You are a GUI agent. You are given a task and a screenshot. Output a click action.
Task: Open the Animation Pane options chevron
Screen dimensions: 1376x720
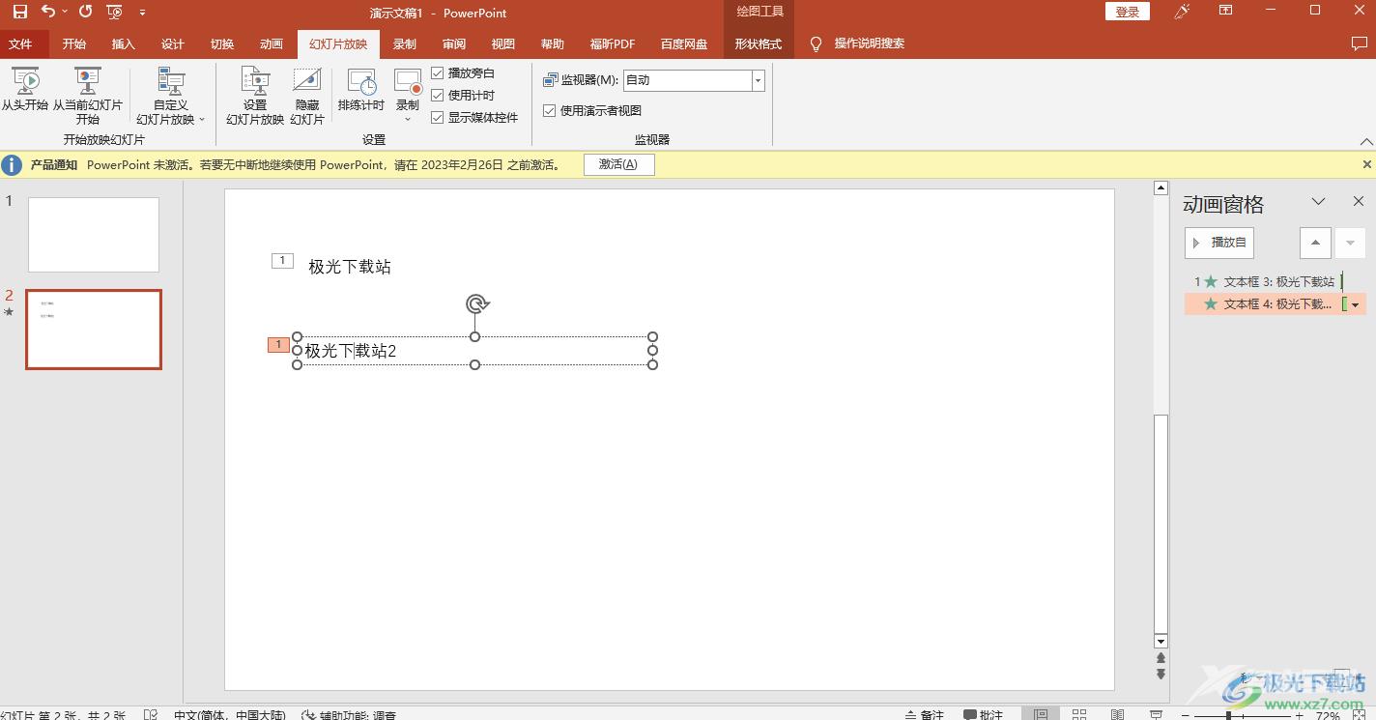(x=1318, y=202)
